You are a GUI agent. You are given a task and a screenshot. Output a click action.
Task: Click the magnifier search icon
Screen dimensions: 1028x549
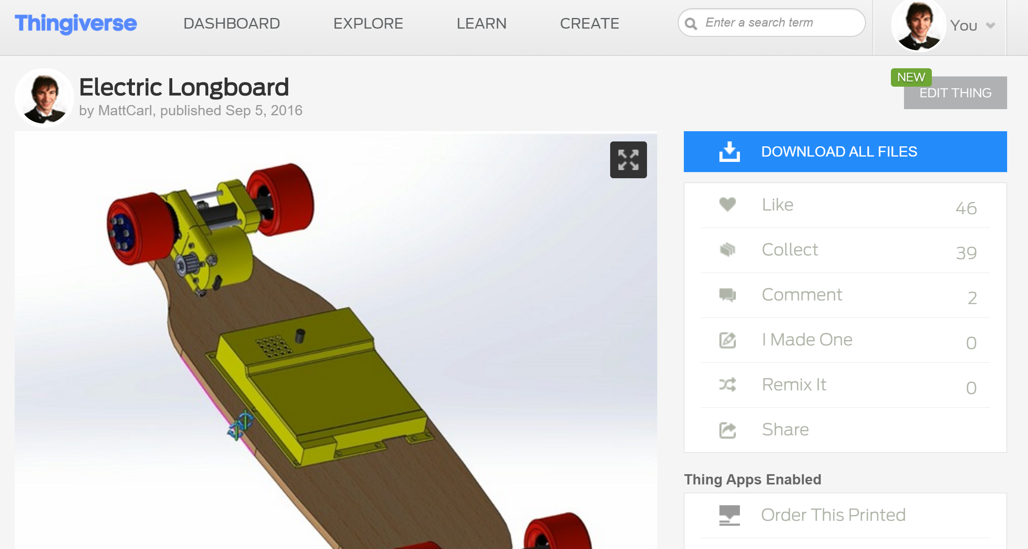[691, 24]
